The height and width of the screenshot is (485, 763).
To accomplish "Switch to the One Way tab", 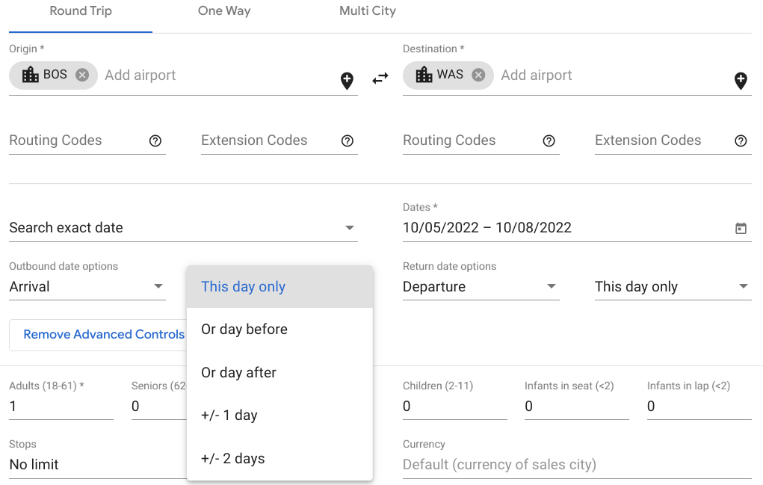I will pos(224,11).
